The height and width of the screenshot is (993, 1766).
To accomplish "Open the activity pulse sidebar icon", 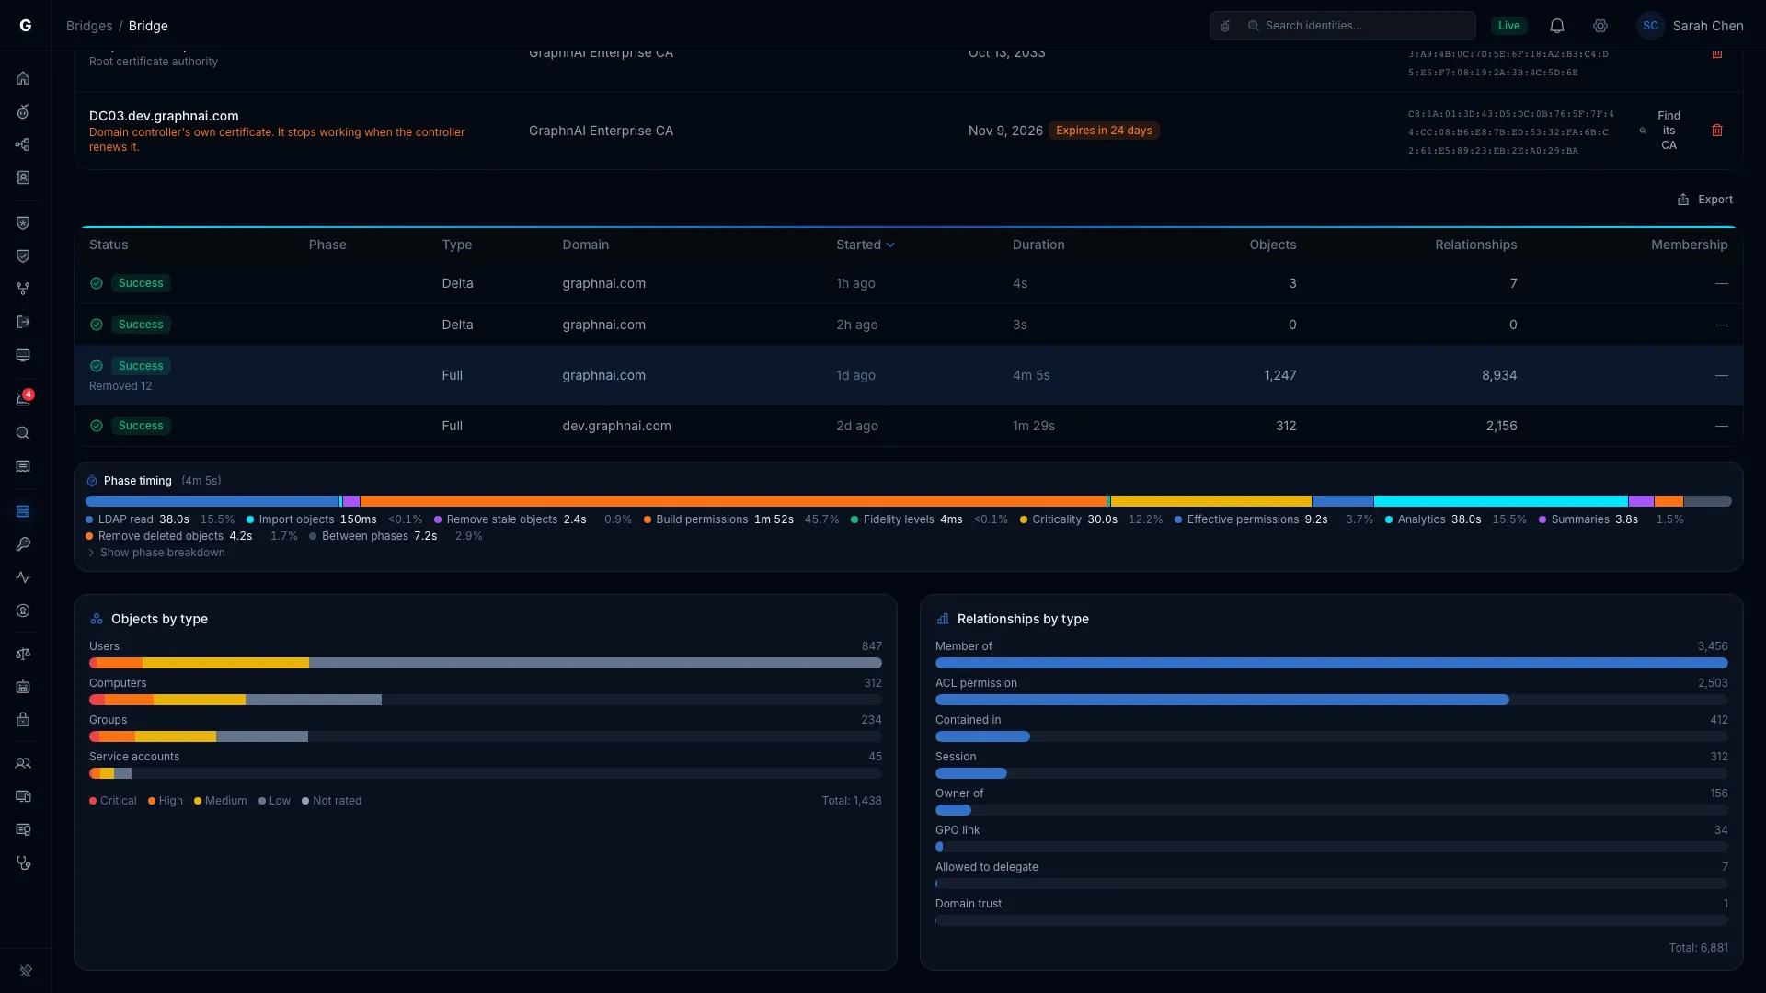I will click(x=23, y=577).
